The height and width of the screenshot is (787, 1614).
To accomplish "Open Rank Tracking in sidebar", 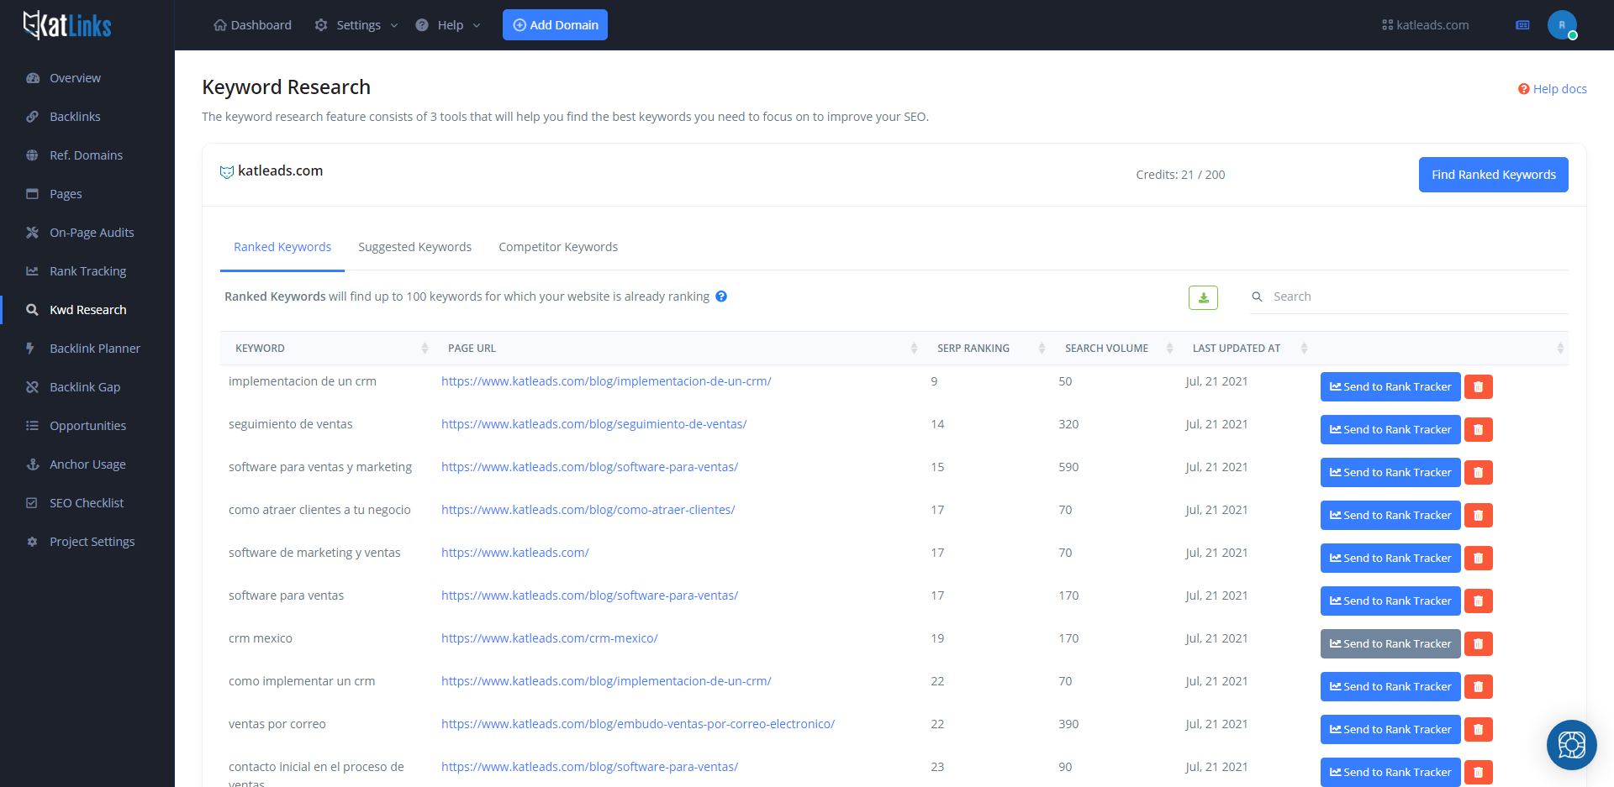I will 87,271.
